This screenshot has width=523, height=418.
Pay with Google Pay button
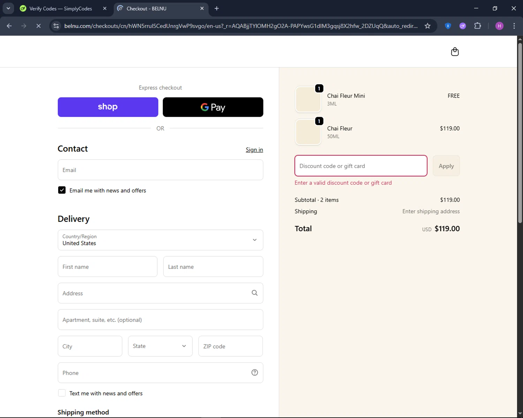click(213, 107)
